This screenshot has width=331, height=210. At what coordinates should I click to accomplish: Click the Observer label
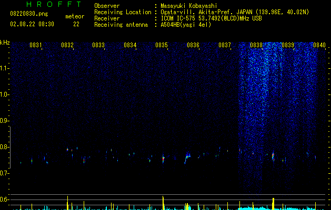pyautogui.click(x=107, y=6)
